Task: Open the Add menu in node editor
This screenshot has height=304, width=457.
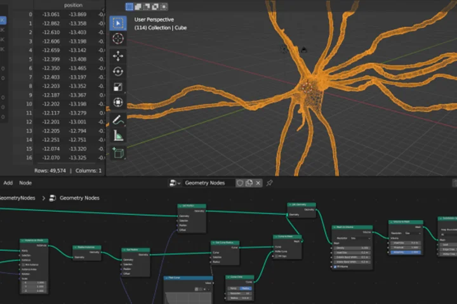Action: (8, 183)
